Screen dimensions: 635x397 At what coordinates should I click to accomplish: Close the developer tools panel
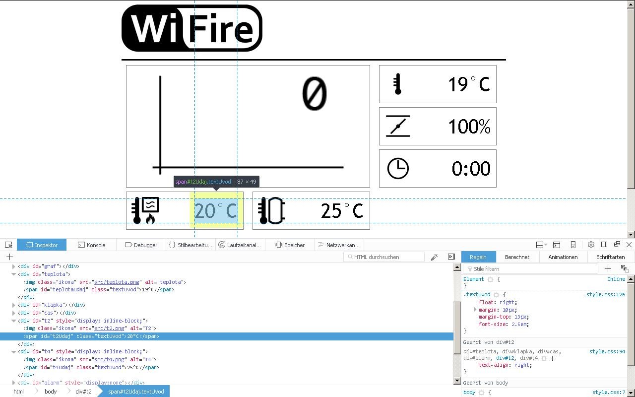coord(629,245)
